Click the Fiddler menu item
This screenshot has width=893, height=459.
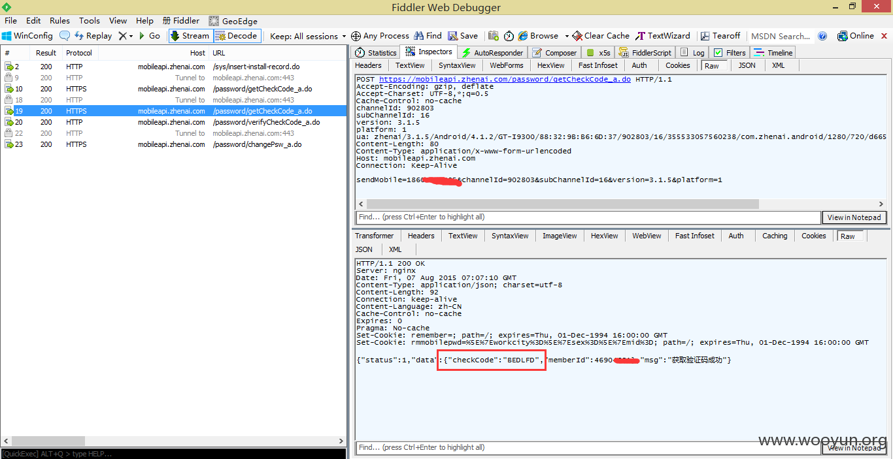click(181, 20)
